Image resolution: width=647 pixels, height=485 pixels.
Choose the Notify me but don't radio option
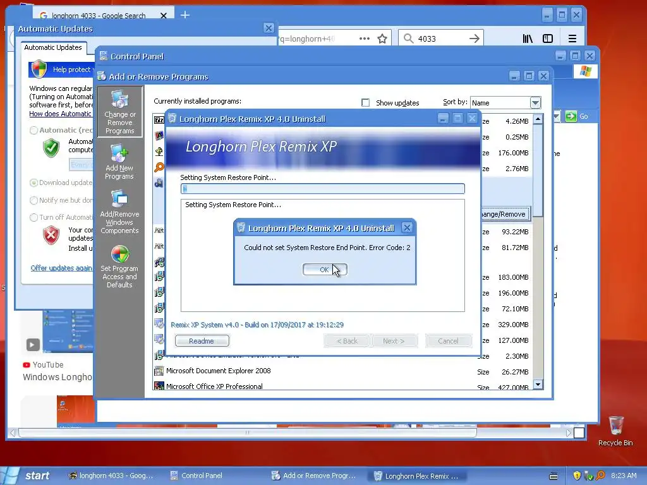coord(34,200)
